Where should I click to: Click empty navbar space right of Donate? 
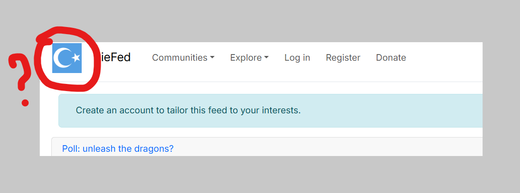point(446,58)
